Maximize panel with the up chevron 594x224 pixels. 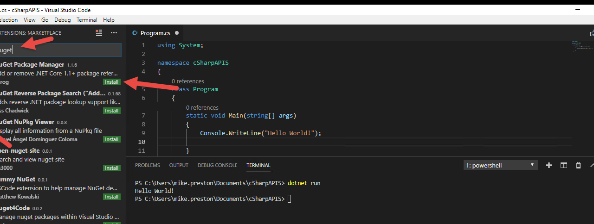click(592, 165)
